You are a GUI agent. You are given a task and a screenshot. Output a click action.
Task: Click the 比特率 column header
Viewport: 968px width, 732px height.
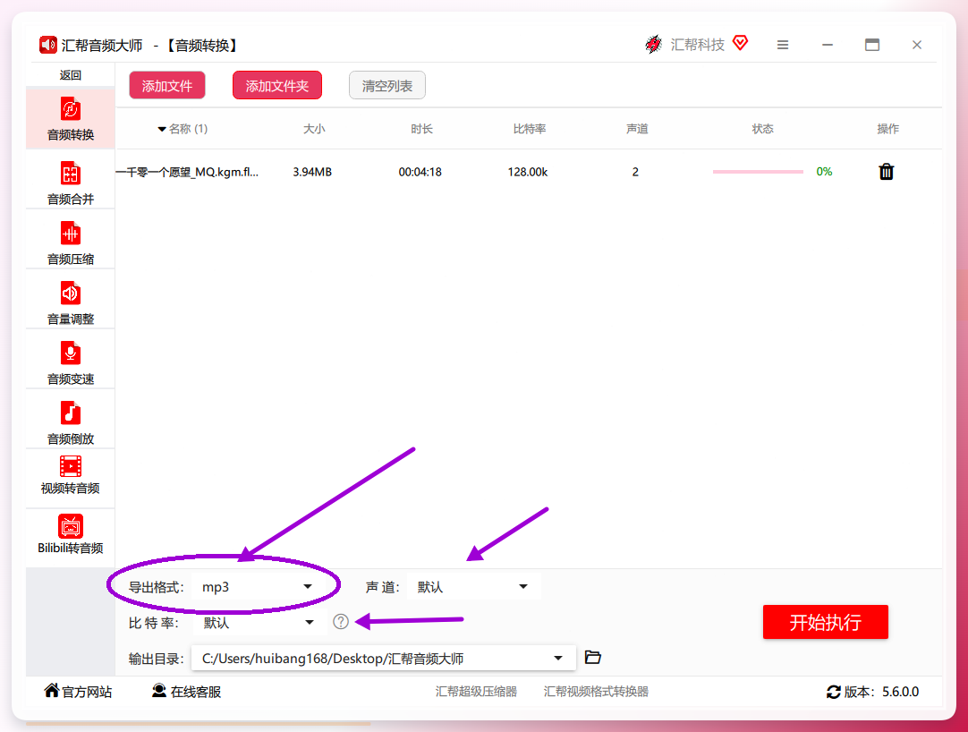tap(530, 129)
